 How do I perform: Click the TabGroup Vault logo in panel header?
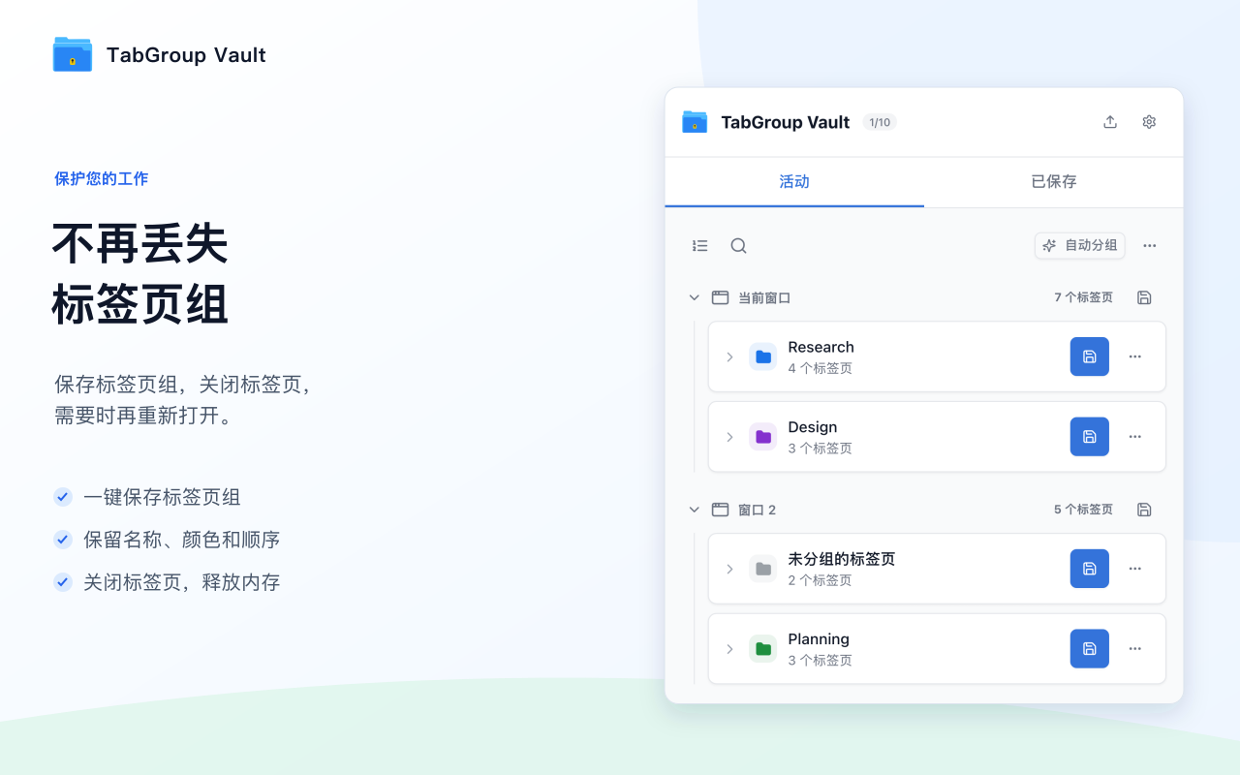pos(695,122)
